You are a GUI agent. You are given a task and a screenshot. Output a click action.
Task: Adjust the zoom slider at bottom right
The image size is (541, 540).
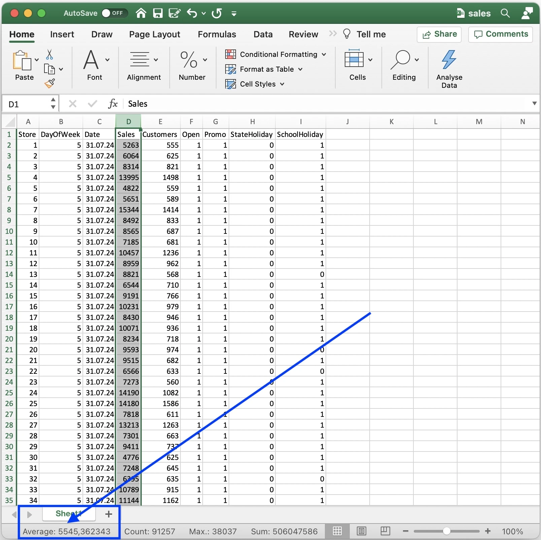click(446, 531)
